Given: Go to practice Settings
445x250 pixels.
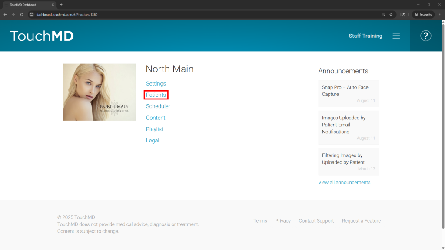Looking at the screenshot, I should click(156, 84).
